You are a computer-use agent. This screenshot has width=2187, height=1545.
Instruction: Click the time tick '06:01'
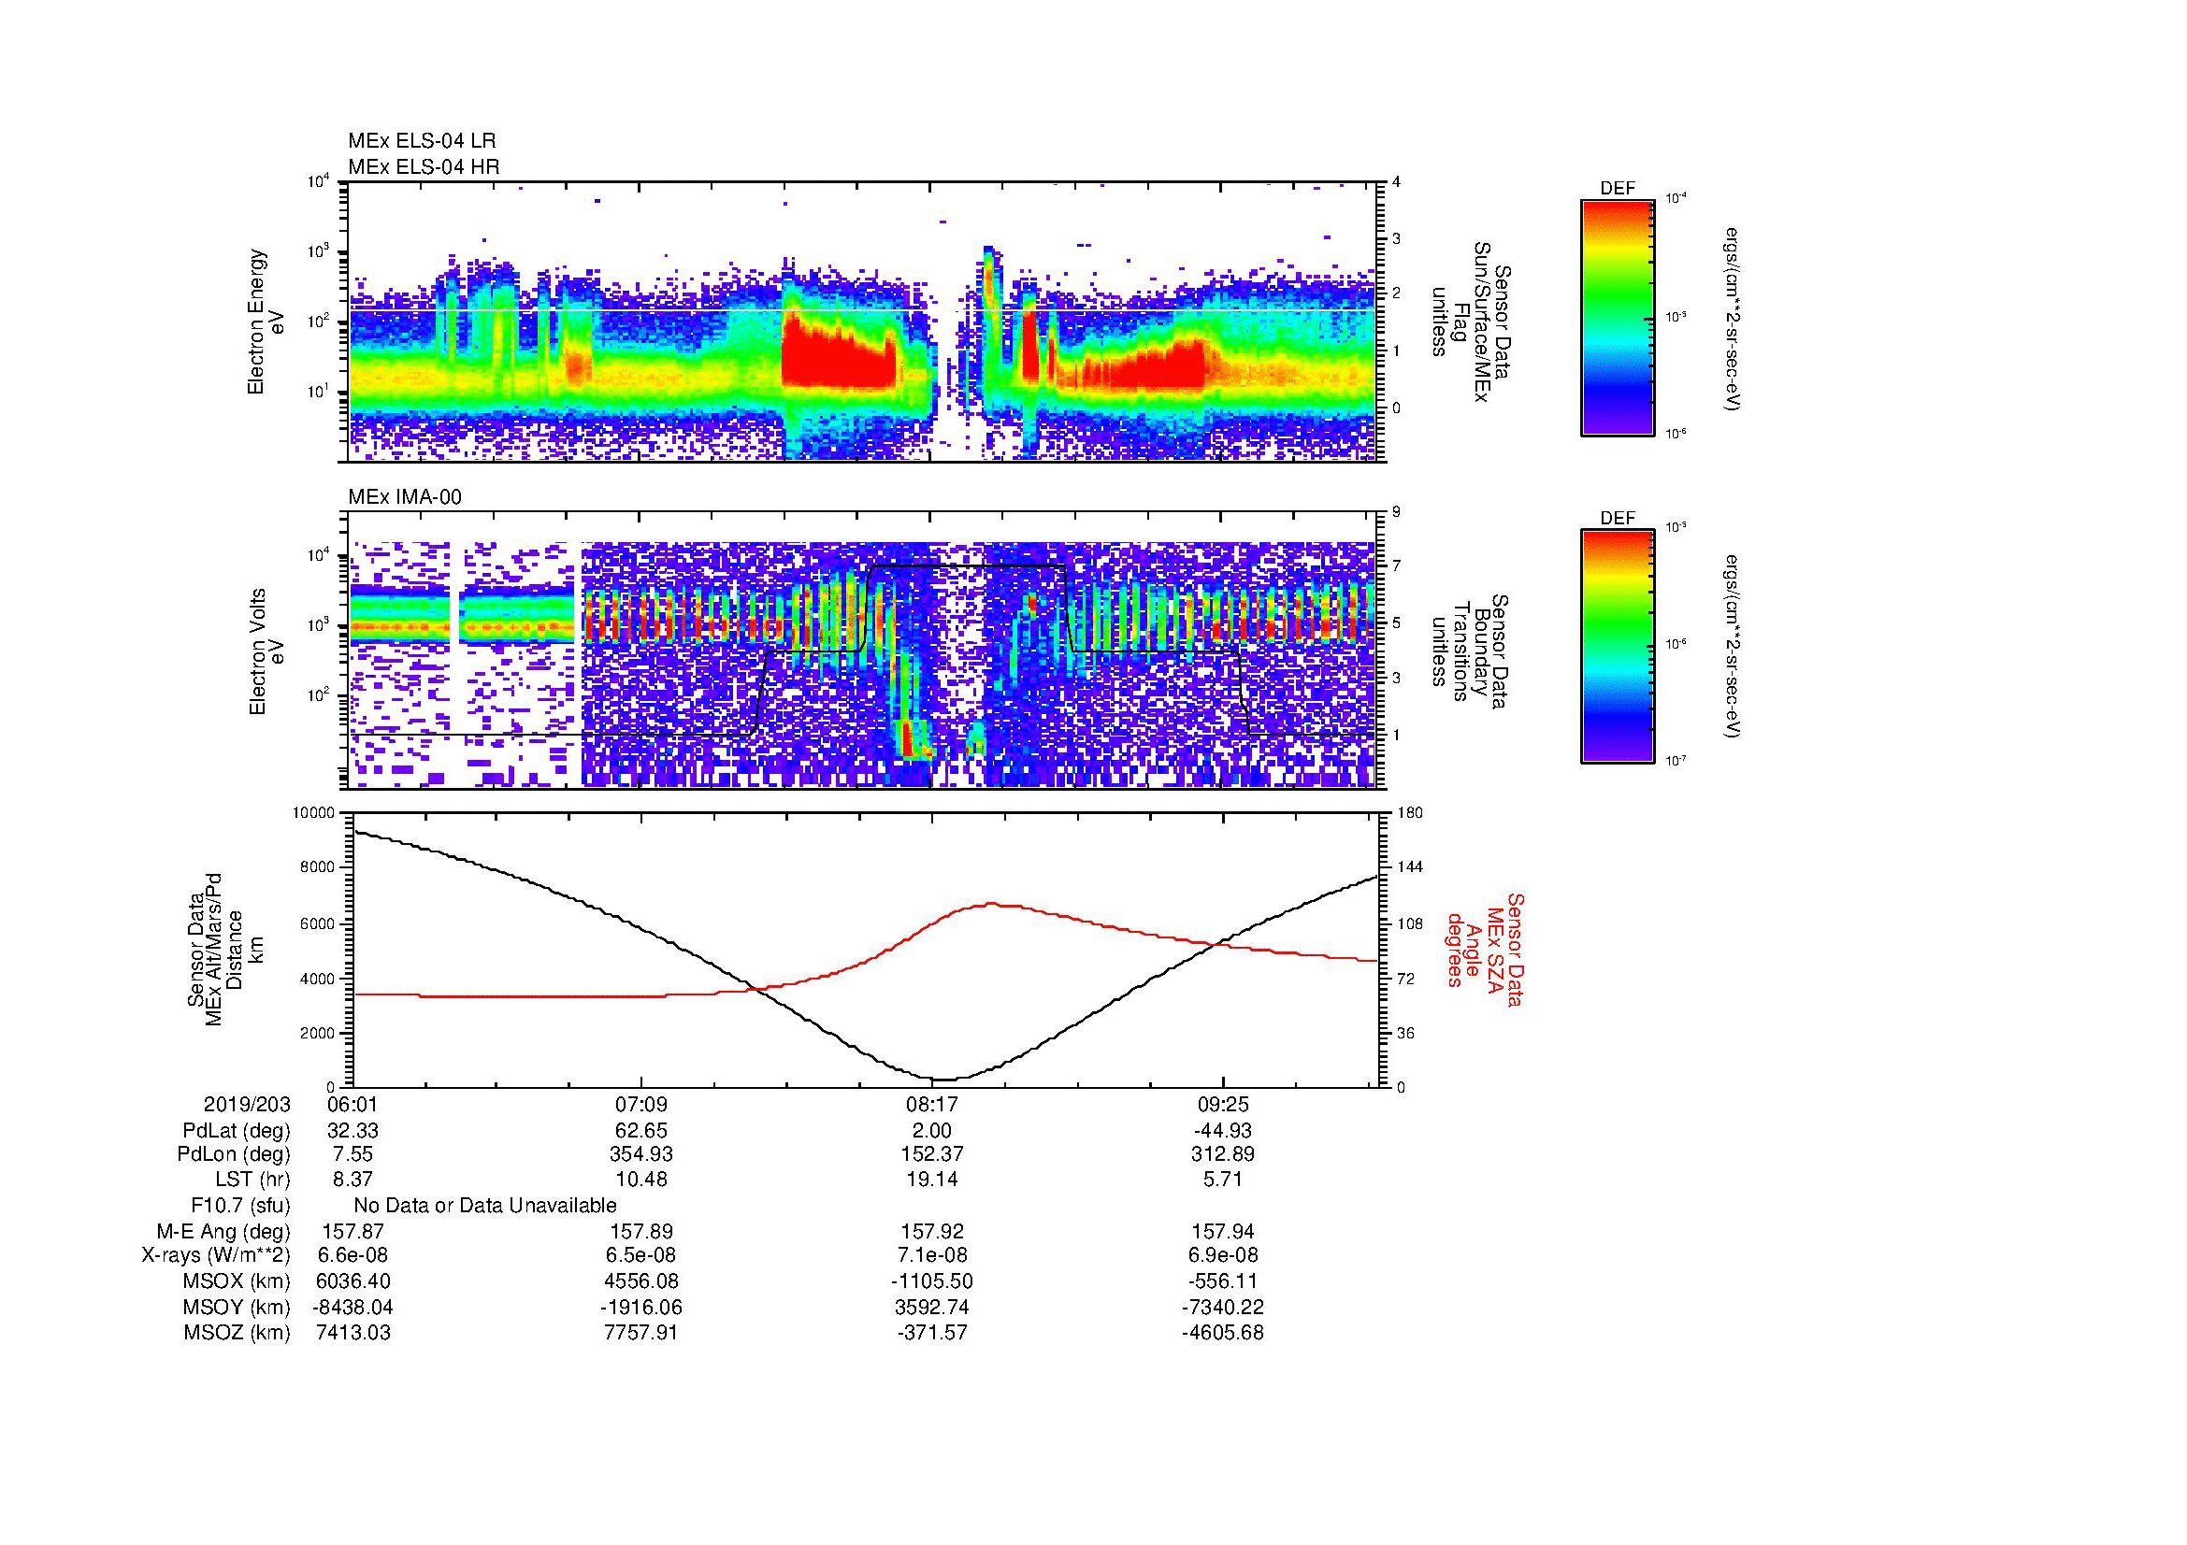(353, 1105)
